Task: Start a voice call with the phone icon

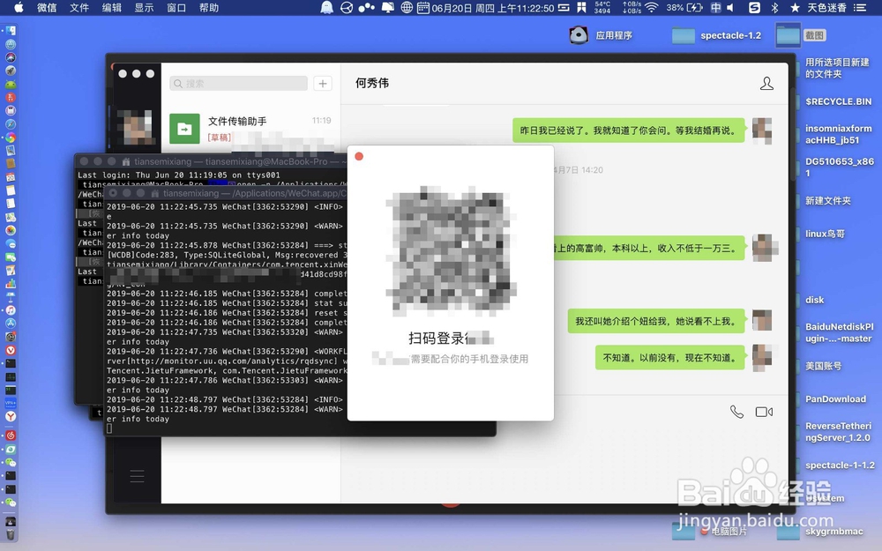Action: click(736, 412)
